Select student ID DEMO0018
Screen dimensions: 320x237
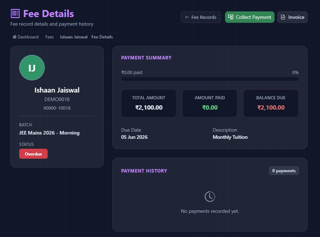point(57,100)
